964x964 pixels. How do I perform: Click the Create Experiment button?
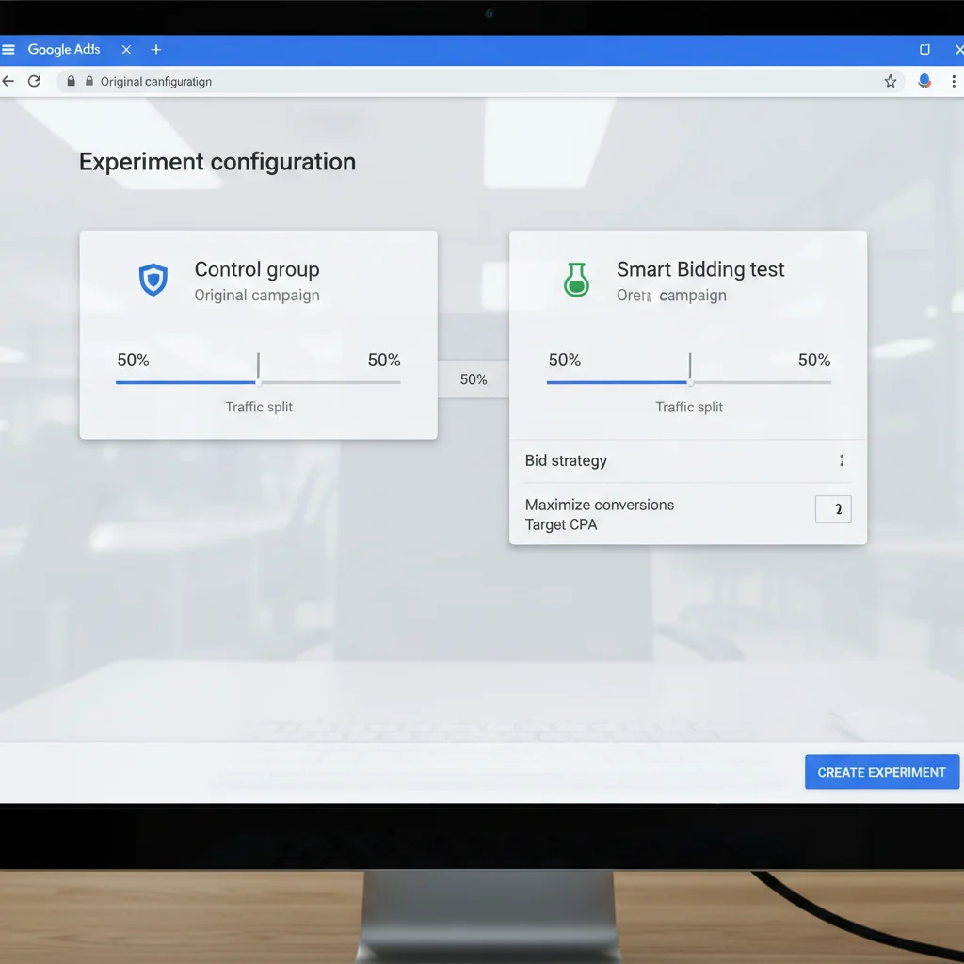[881, 772]
